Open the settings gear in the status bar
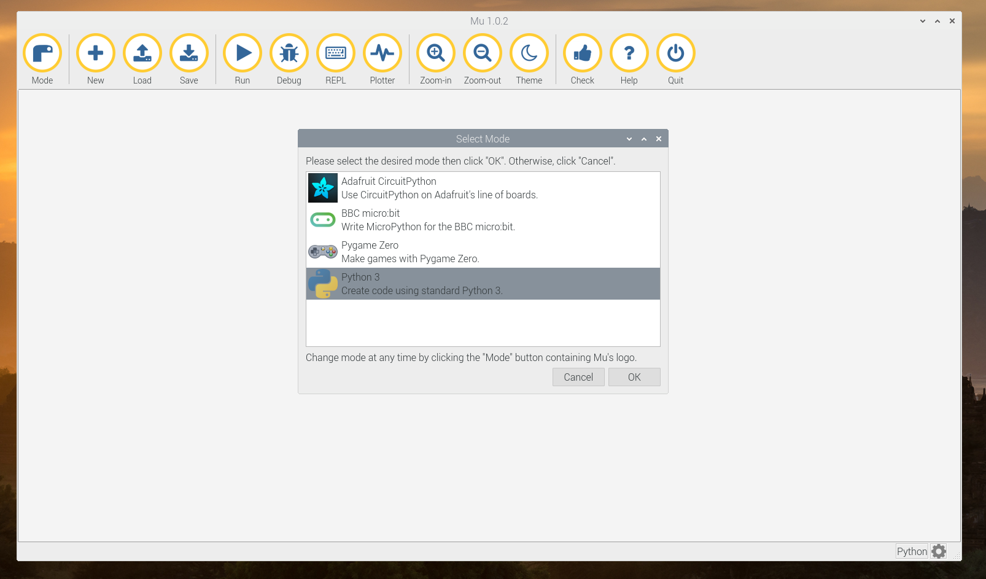Viewport: 986px width, 579px height. (x=938, y=551)
